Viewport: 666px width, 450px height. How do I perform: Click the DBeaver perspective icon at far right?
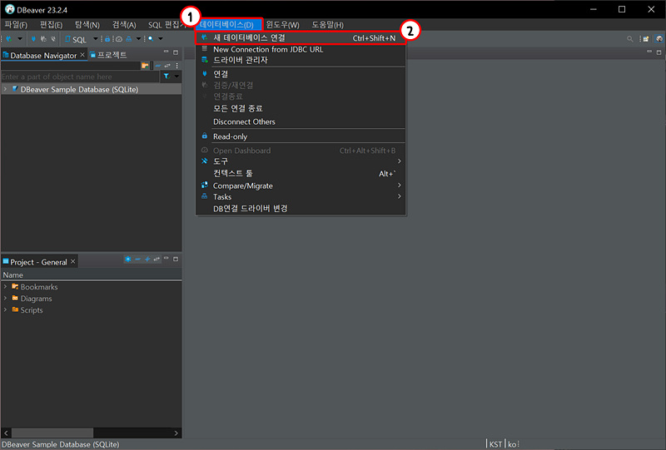659,39
